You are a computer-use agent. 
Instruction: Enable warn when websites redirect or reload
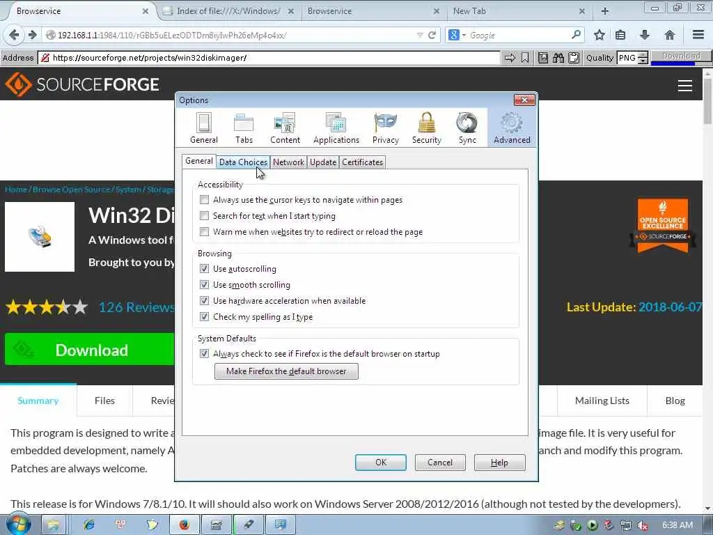(x=204, y=231)
